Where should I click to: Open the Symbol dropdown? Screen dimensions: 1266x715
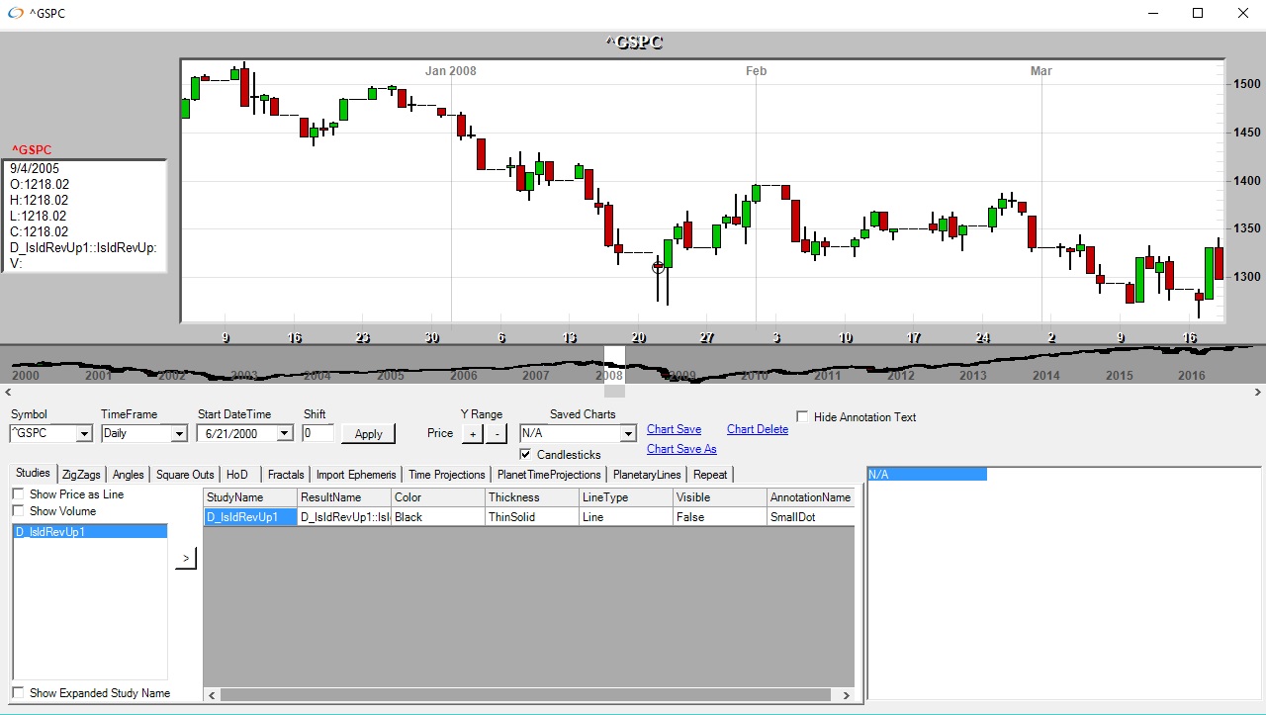(x=83, y=433)
